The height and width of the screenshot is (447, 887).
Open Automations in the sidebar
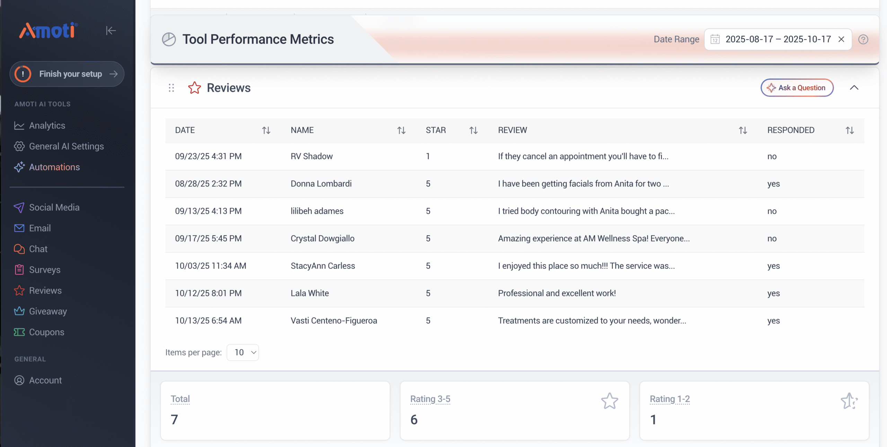pyautogui.click(x=54, y=167)
